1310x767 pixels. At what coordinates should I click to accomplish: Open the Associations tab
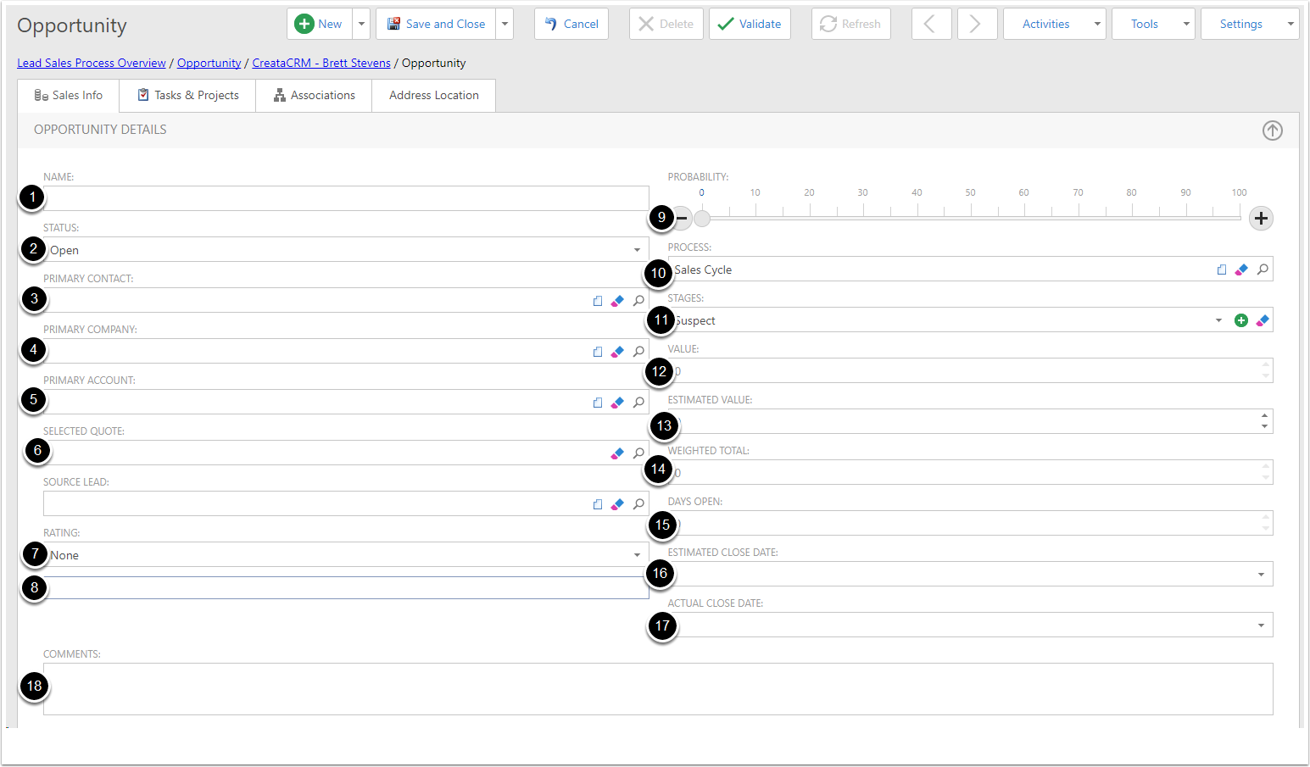pos(314,96)
